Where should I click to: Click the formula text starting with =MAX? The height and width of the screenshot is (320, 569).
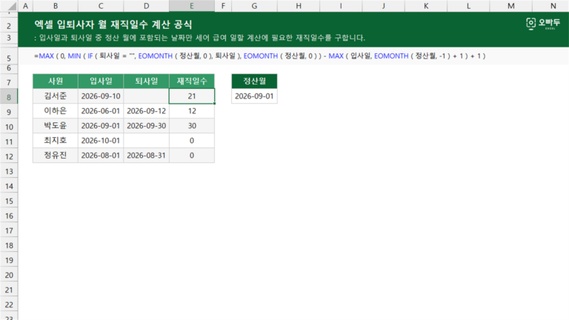260,56
